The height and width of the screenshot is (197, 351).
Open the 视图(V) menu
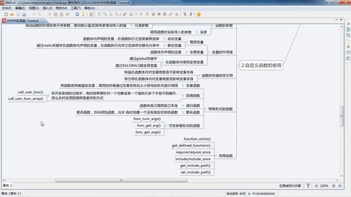34,8
